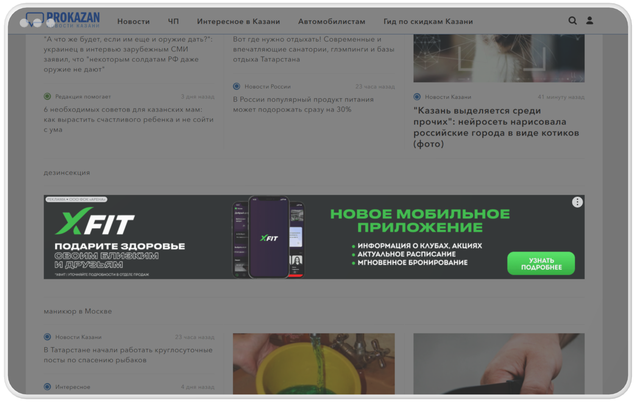Open the ЧП menu item
The width and height of the screenshot is (636, 402).
173,22
